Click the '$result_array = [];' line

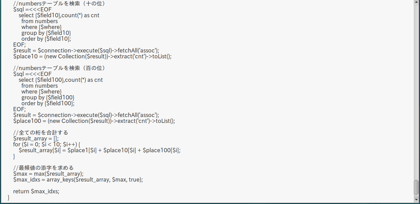point(36,138)
